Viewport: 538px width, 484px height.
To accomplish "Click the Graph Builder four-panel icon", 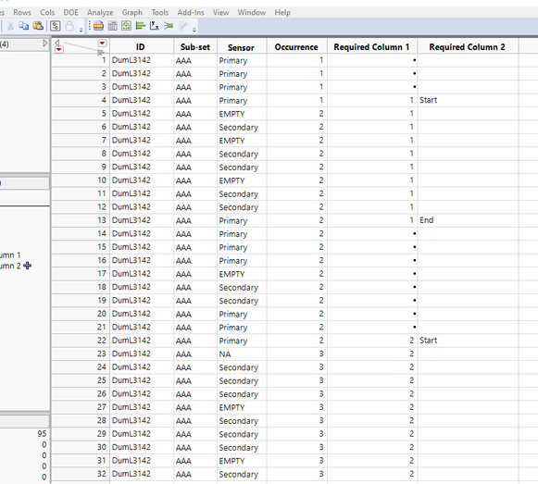I will (x=126, y=26).
